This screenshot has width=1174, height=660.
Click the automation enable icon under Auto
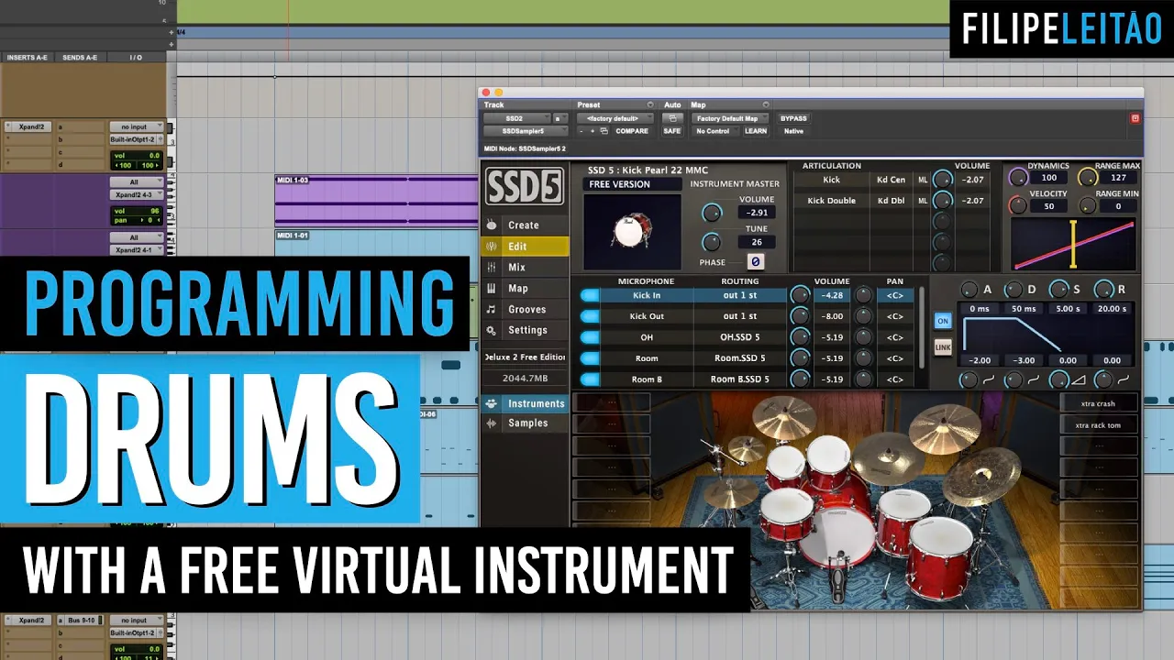(672, 118)
